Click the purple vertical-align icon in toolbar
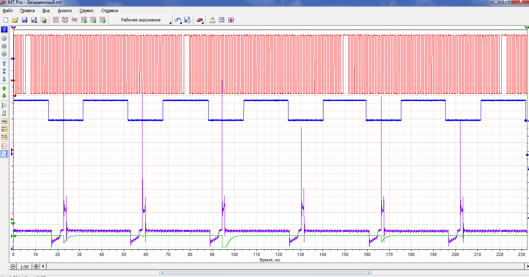Screen dimensions: 529x277 (x=231, y=20)
